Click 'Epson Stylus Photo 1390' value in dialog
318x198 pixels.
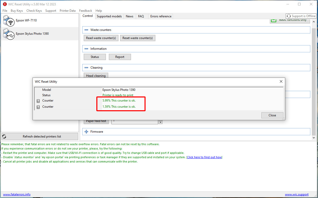click(119, 90)
